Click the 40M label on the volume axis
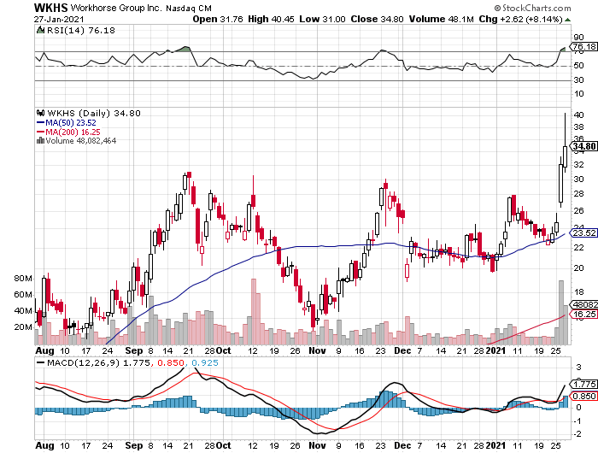Viewport: 598px width, 453px height. 23,310
